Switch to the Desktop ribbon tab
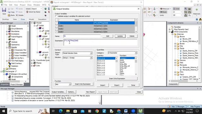 click(x=5, y=19)
